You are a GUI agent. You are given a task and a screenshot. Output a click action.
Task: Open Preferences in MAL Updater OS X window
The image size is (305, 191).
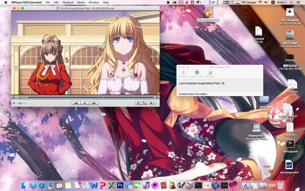(x=183, y=74)
